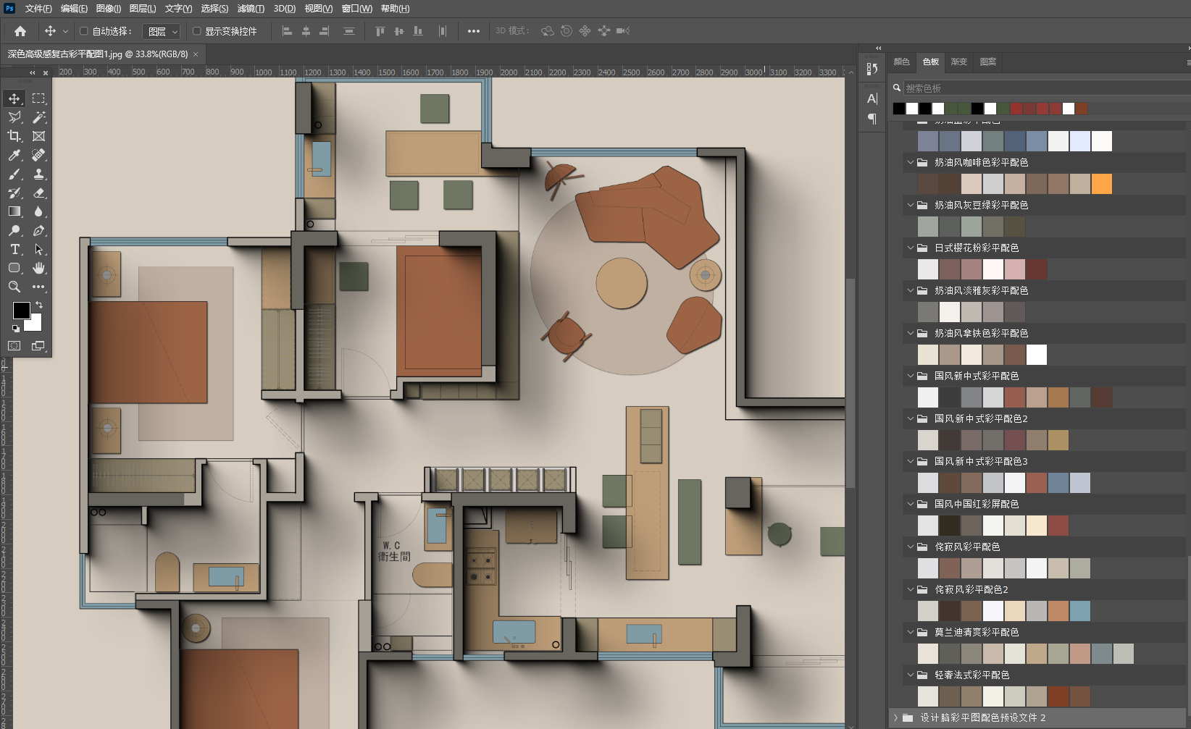Enable the 自动选择 checkbox

click(x=84, y=31)
